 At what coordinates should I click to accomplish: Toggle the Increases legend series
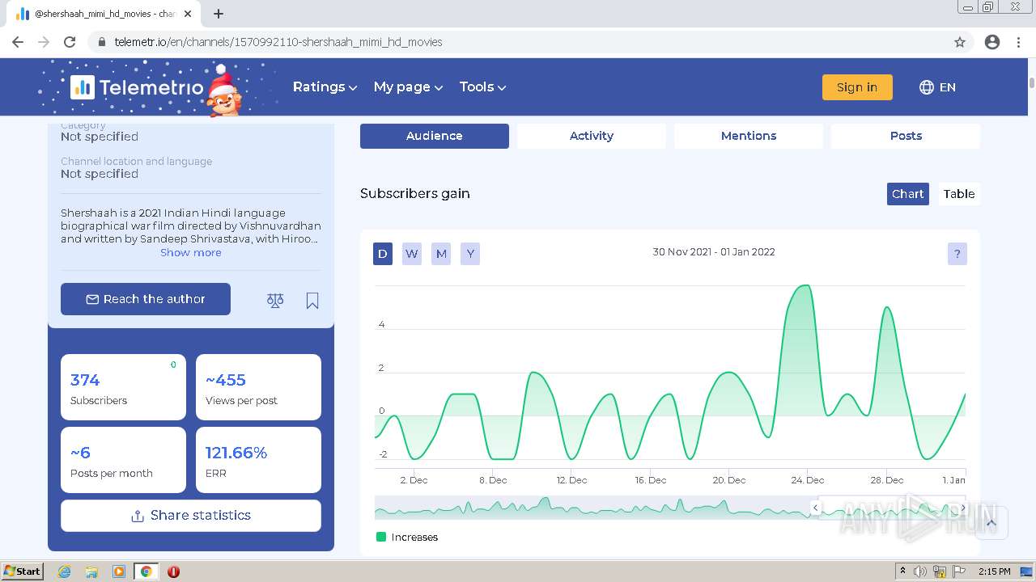click(x=407, y=537)
